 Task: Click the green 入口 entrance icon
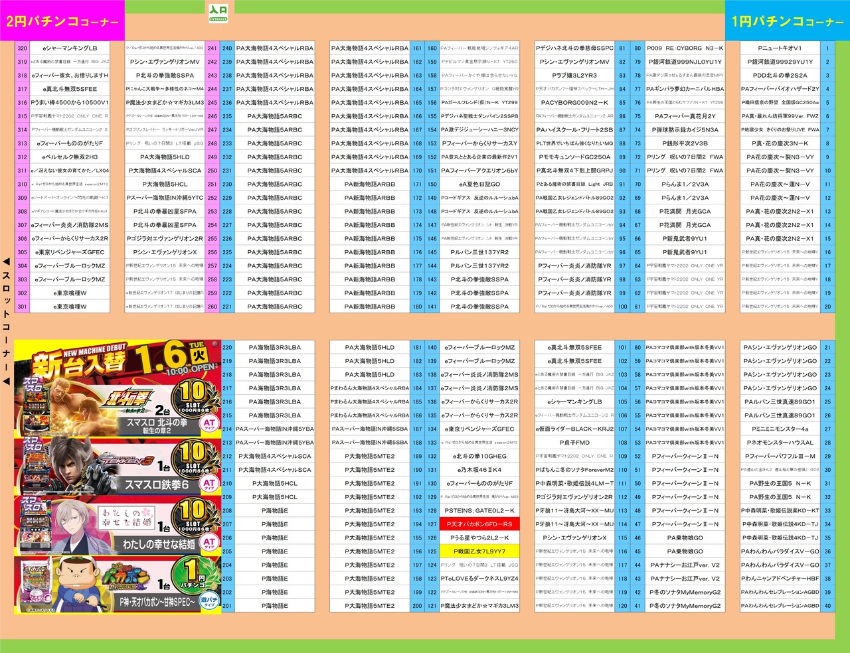click(x=218, y=13)
